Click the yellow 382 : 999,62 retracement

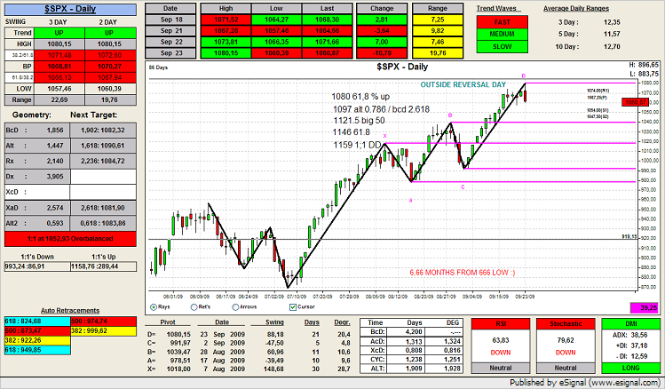104,331
